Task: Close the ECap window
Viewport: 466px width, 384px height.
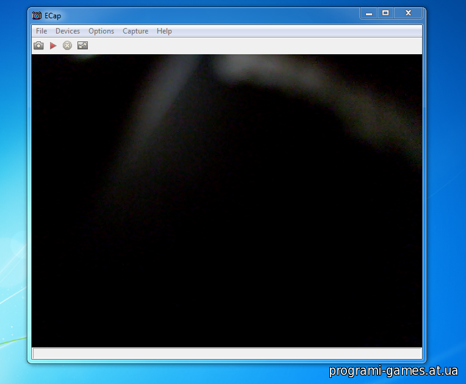Action: (x=408, y=13)
